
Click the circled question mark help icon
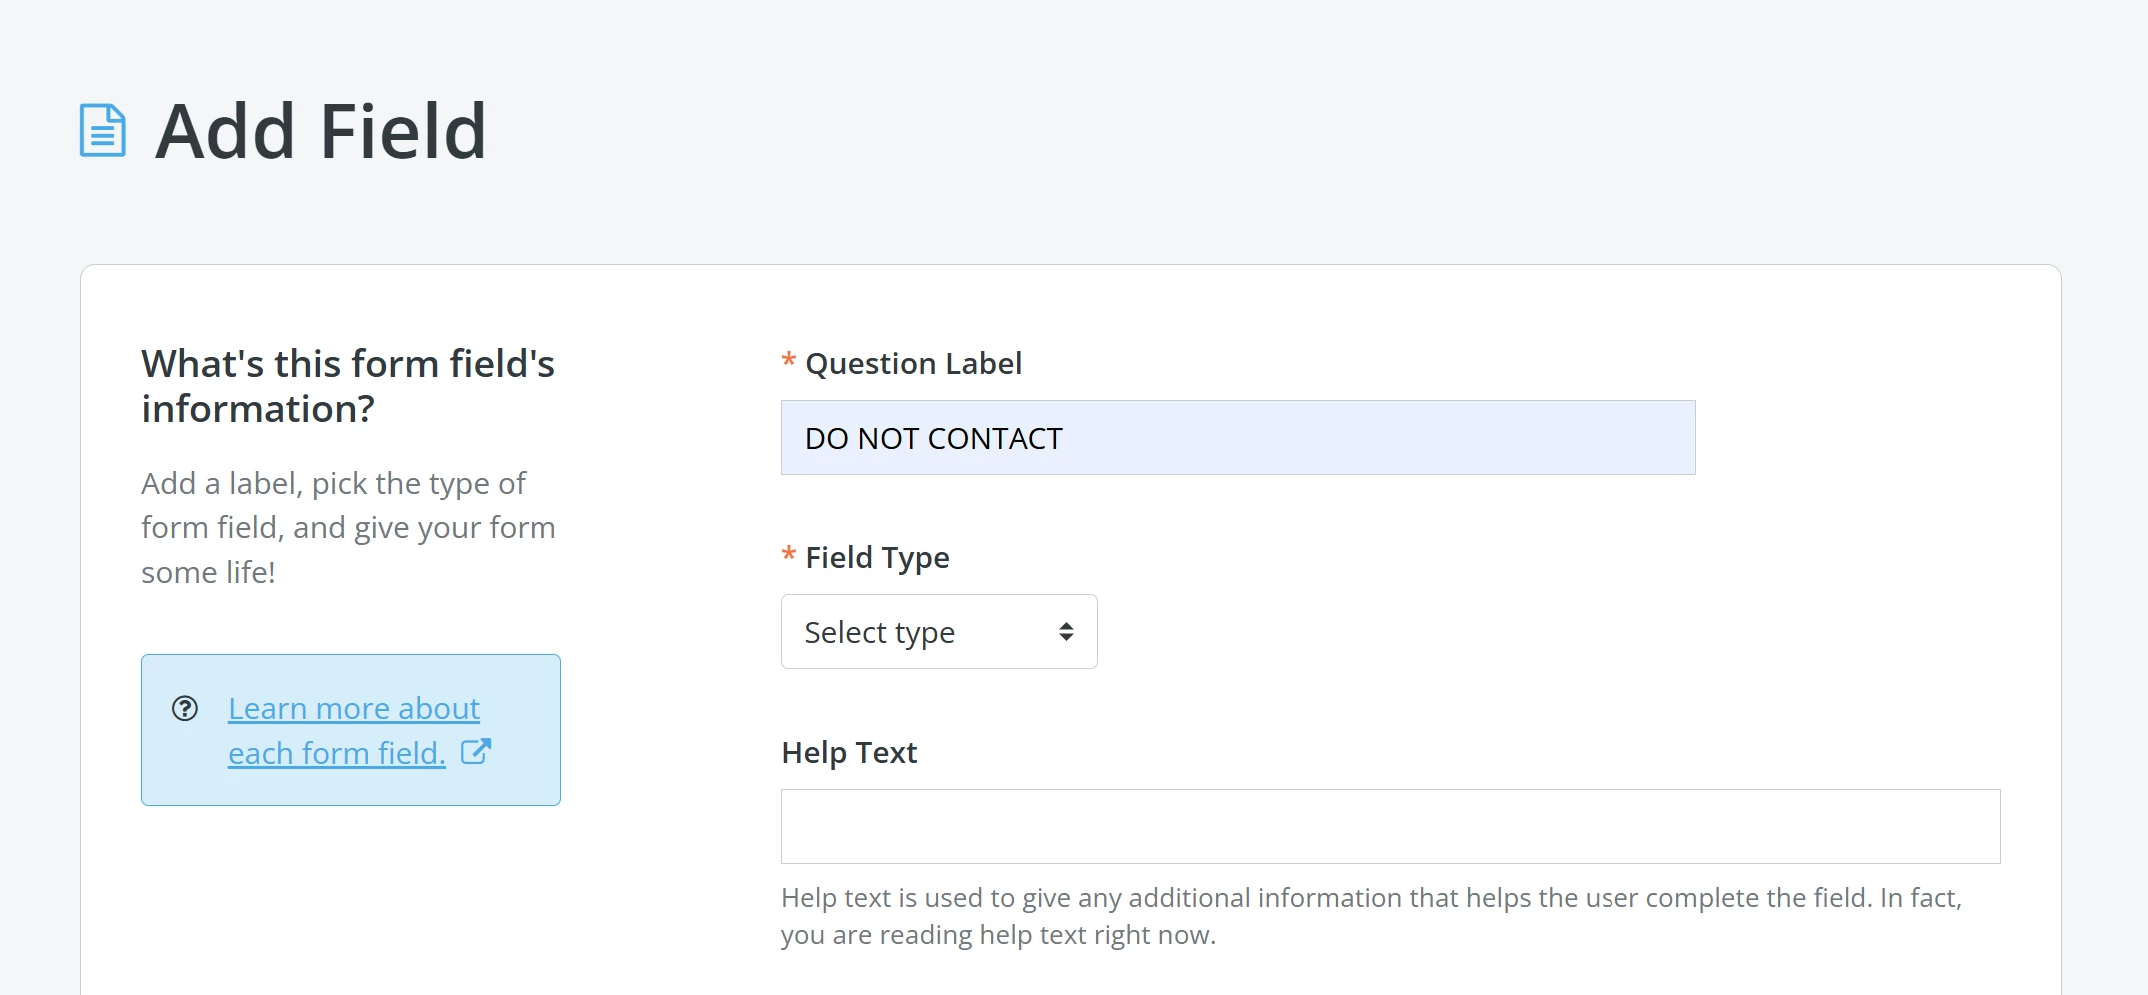[185, 709]
